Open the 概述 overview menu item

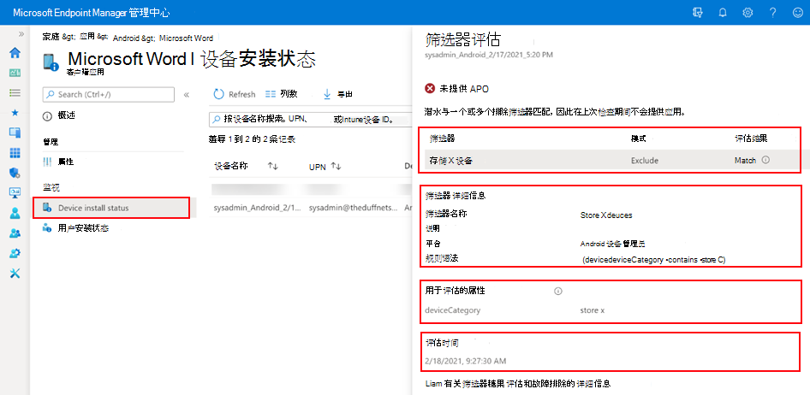[x=66, y=116]
